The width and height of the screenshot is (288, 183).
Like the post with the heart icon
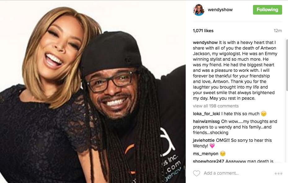tap(196, 173)
